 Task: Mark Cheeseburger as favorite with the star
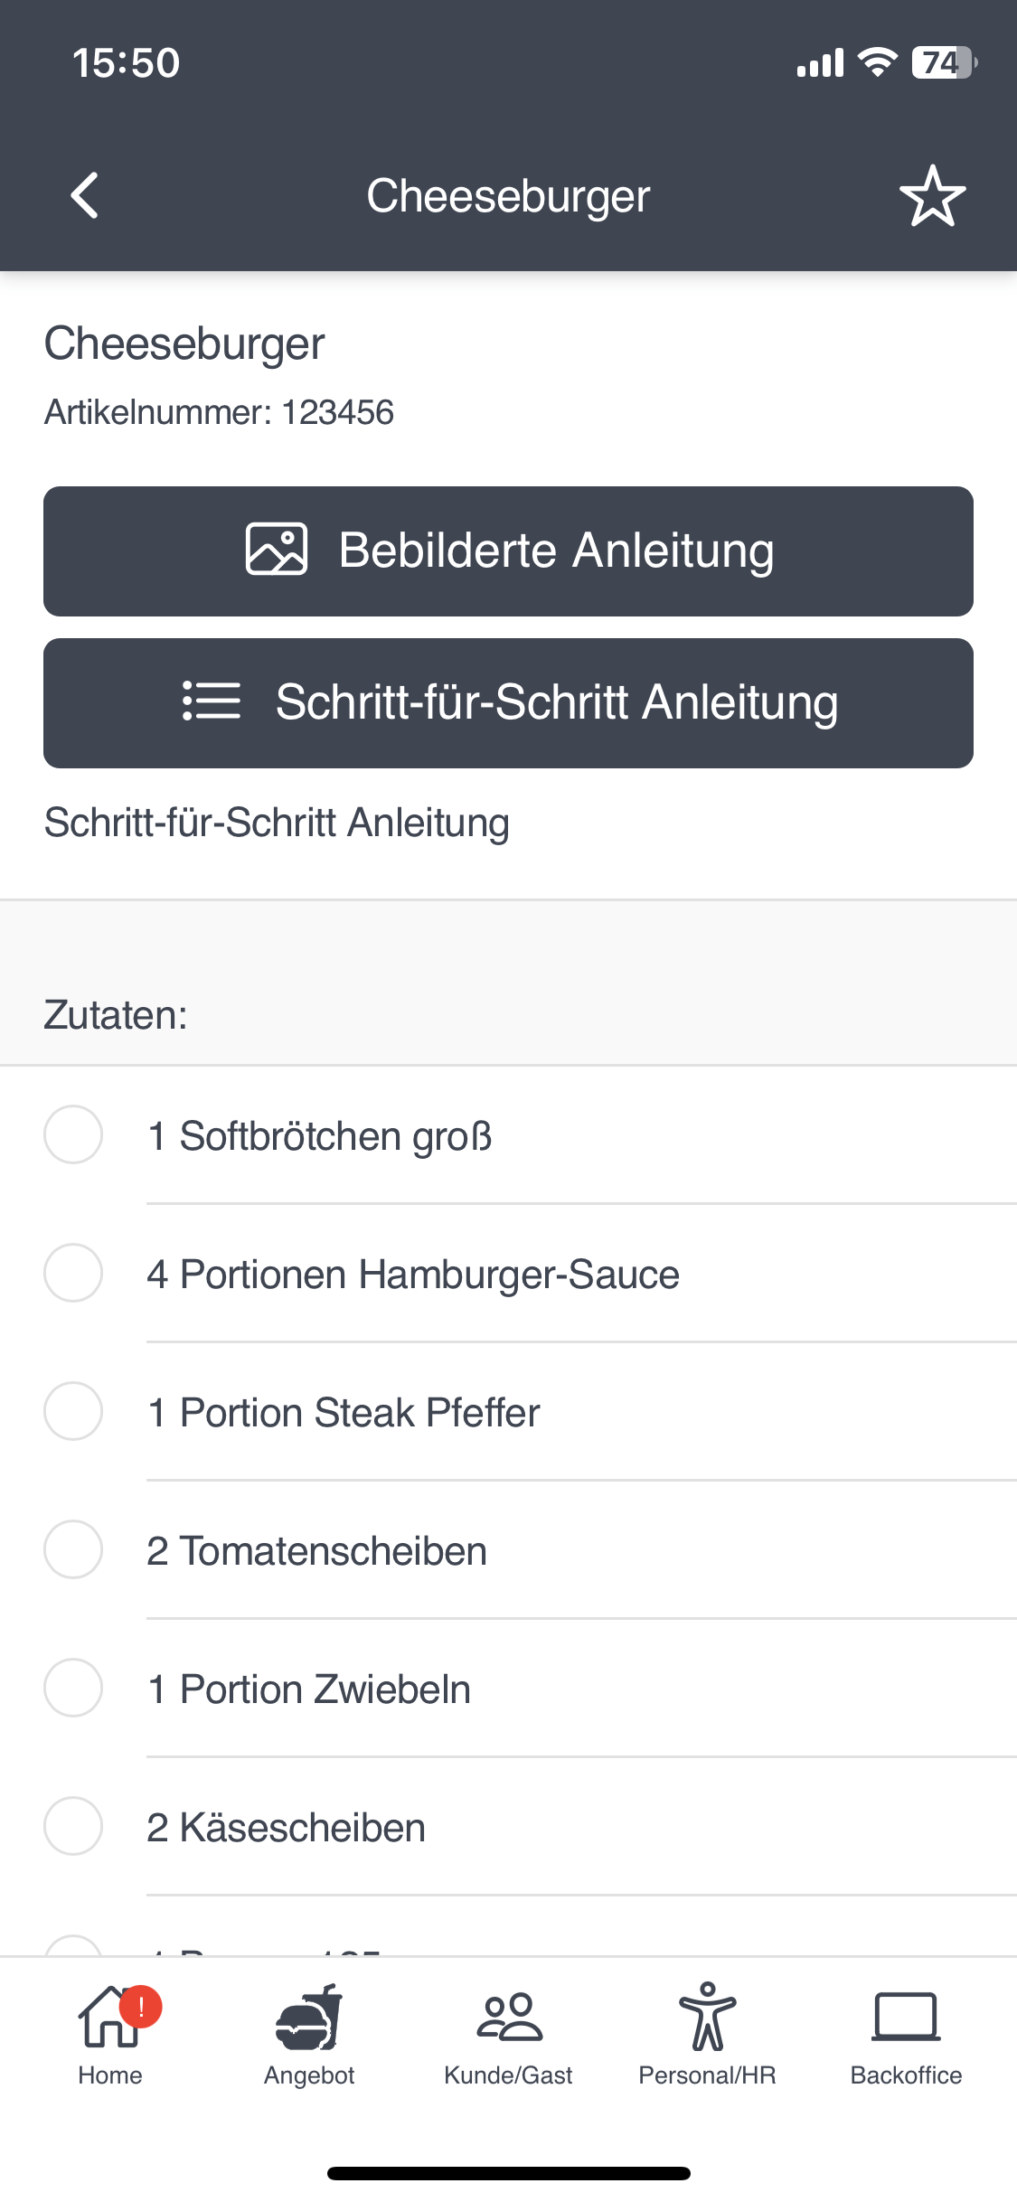tap(932, 195)
